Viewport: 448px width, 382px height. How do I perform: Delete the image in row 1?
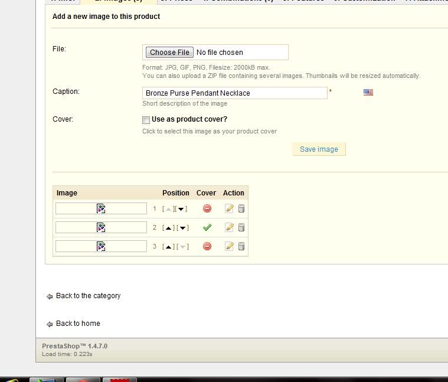pos(241,208)
